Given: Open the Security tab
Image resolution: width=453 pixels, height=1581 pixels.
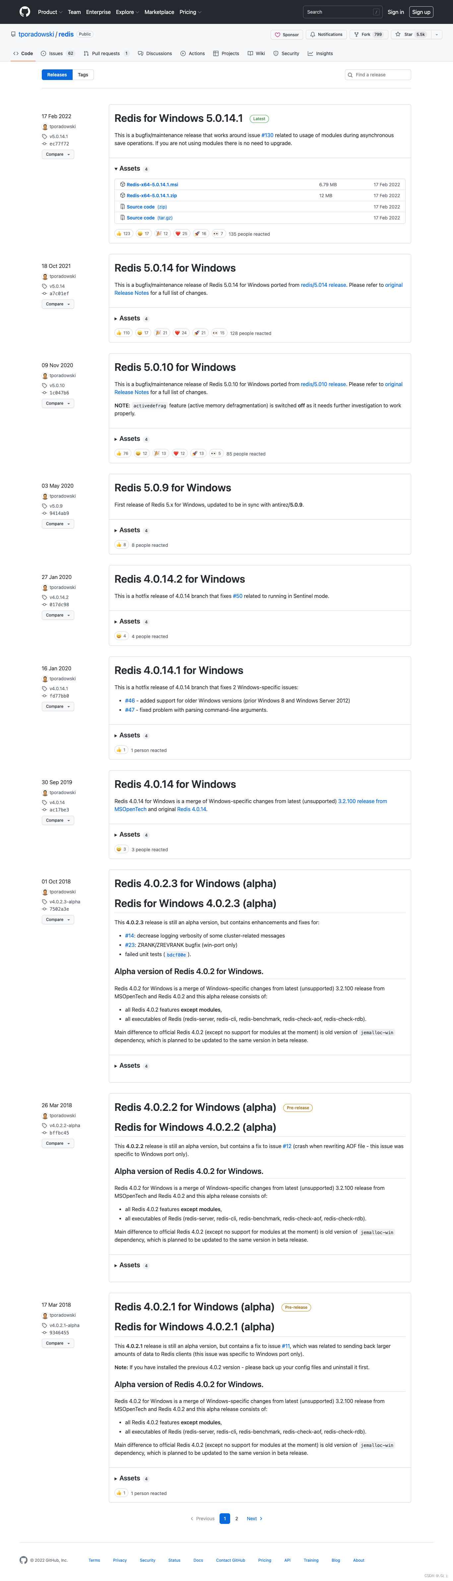Looking at the screenshot, I should click(286, 53).
